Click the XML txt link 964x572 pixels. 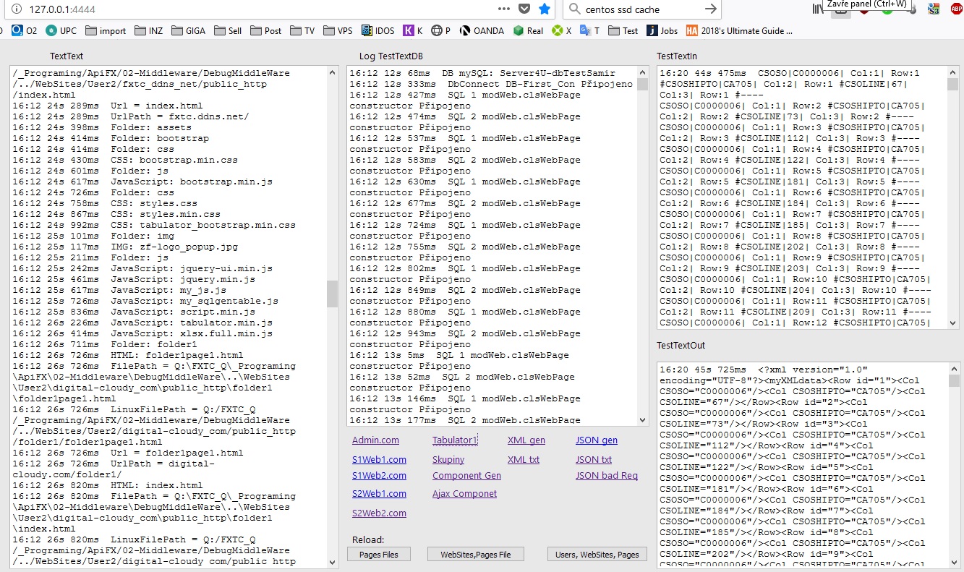click(x=524, y=460)
